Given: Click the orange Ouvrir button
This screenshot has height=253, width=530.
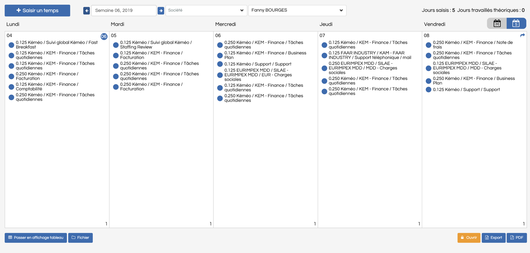Looking at the screenshot, I should 469,238.
